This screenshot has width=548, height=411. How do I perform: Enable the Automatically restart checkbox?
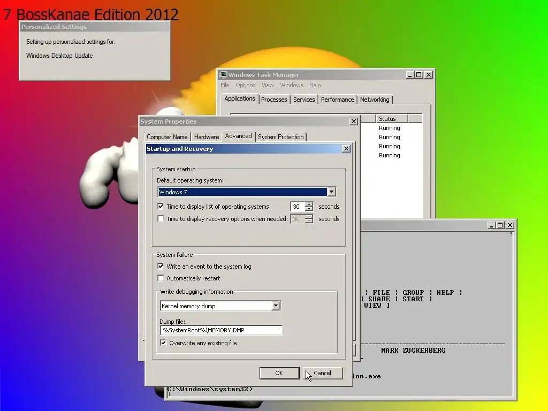[161, 278]
